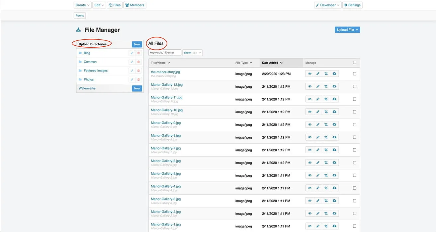The height and width of the screenshot is (232, 436).
Task: Focus the keywords search field
Action: (165, 53)
